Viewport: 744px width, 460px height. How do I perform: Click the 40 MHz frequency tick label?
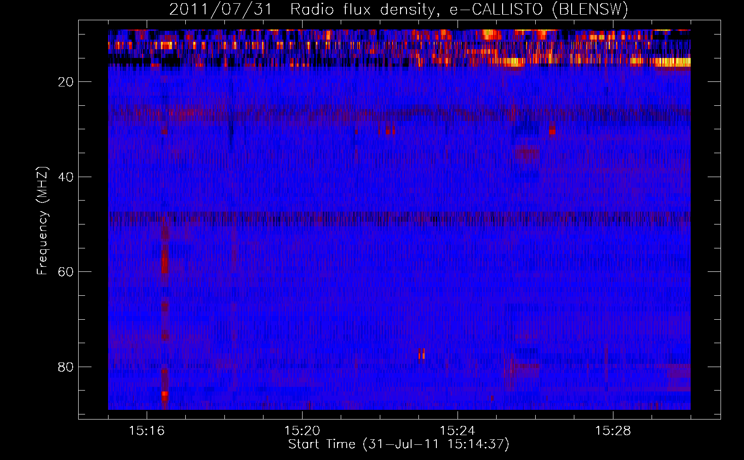tap(66, 177)
